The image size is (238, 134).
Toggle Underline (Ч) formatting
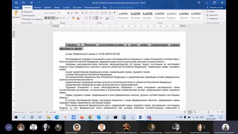[x=52, y=18]
